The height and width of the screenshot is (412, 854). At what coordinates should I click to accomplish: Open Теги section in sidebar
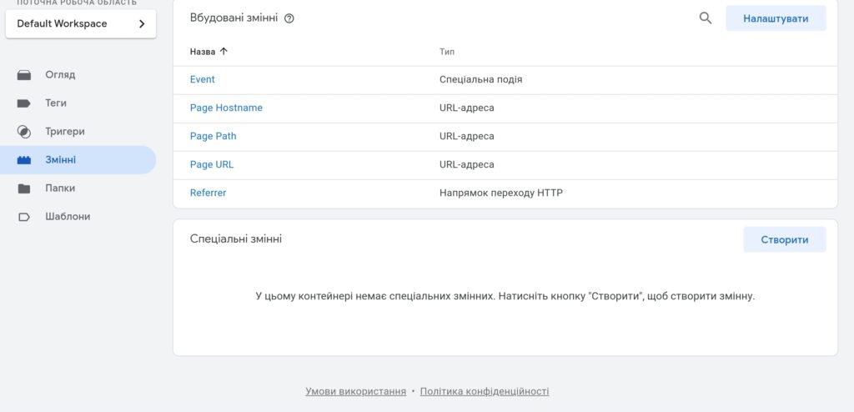(56, 103)
